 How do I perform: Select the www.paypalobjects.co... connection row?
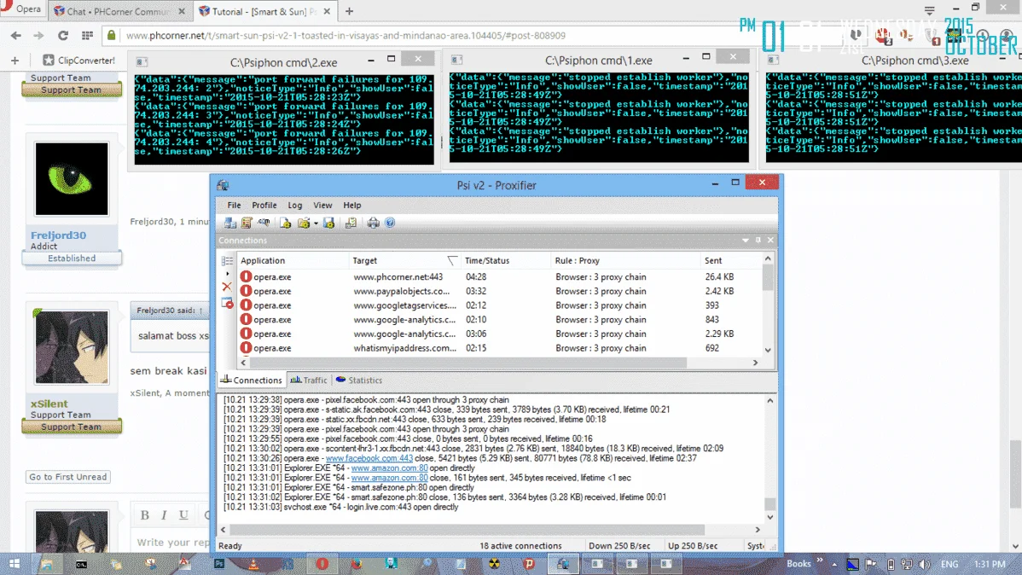click(x=499, y=292)
